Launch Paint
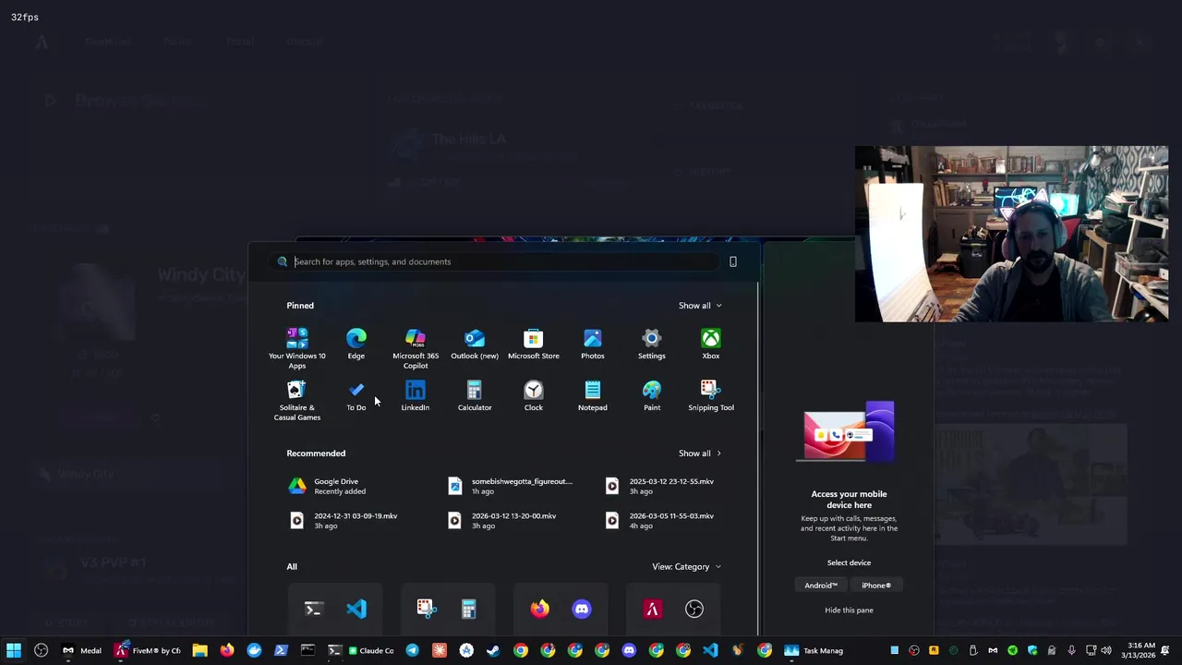This screenshot has width=1182, height=665. pos(651,396)
